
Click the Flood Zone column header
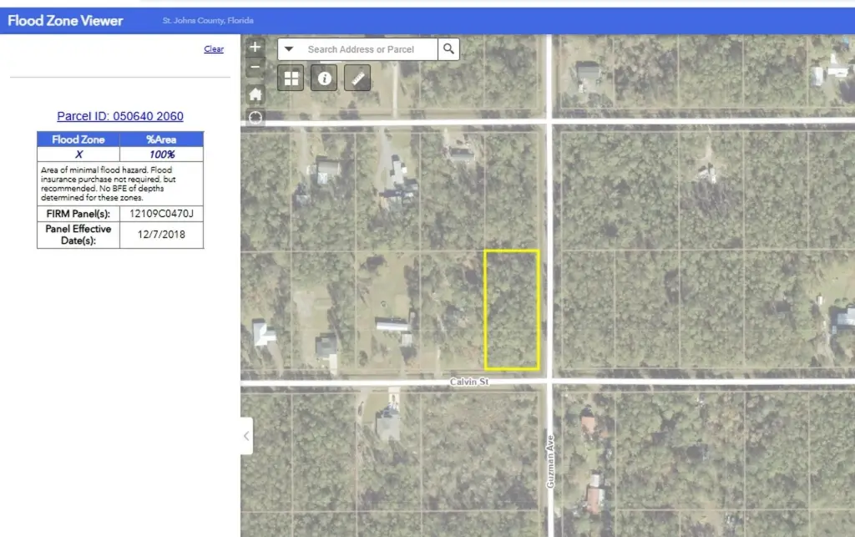point(78,139)
